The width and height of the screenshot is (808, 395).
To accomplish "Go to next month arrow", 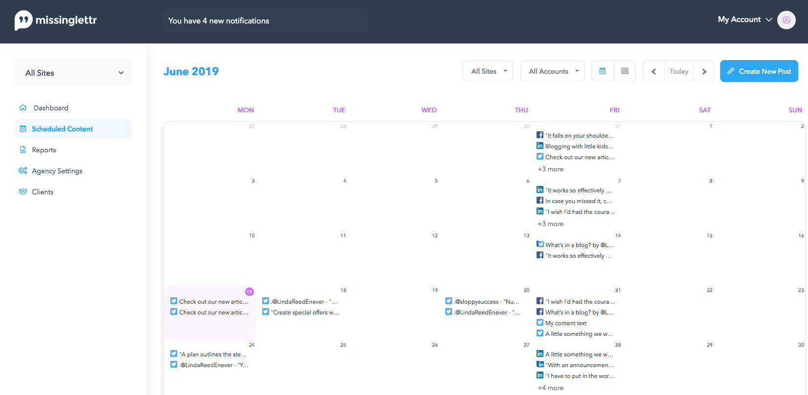I will click(x=704, y=71).
